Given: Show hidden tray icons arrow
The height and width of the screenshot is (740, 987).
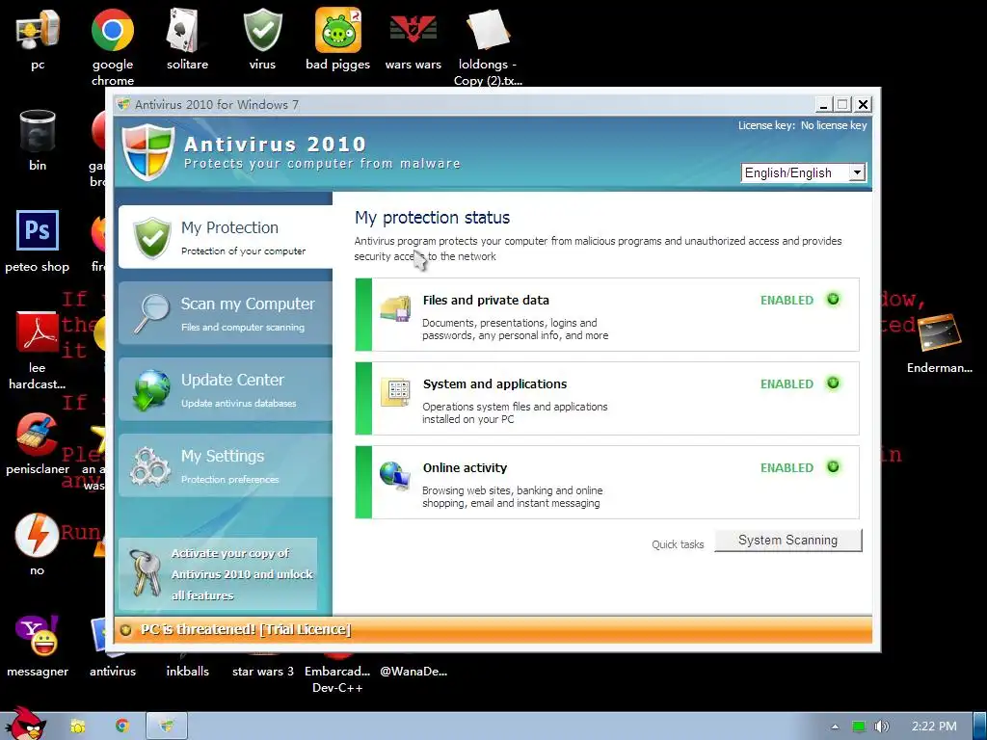Looking at the screenshot, I should 835,727.
